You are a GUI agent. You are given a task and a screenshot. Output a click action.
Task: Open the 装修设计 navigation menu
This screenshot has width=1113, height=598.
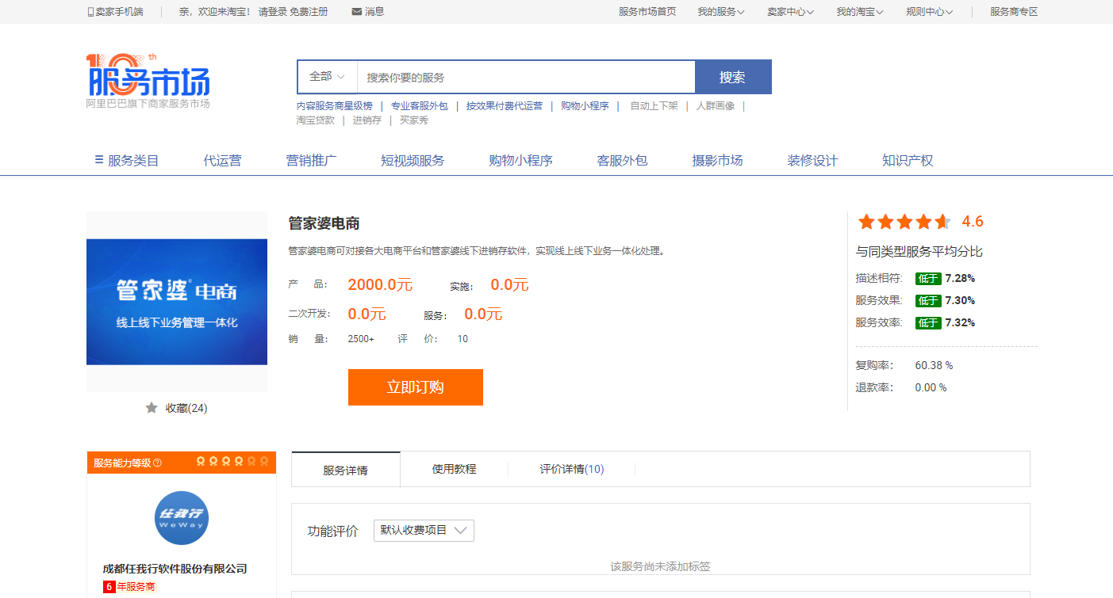(812, 161)
